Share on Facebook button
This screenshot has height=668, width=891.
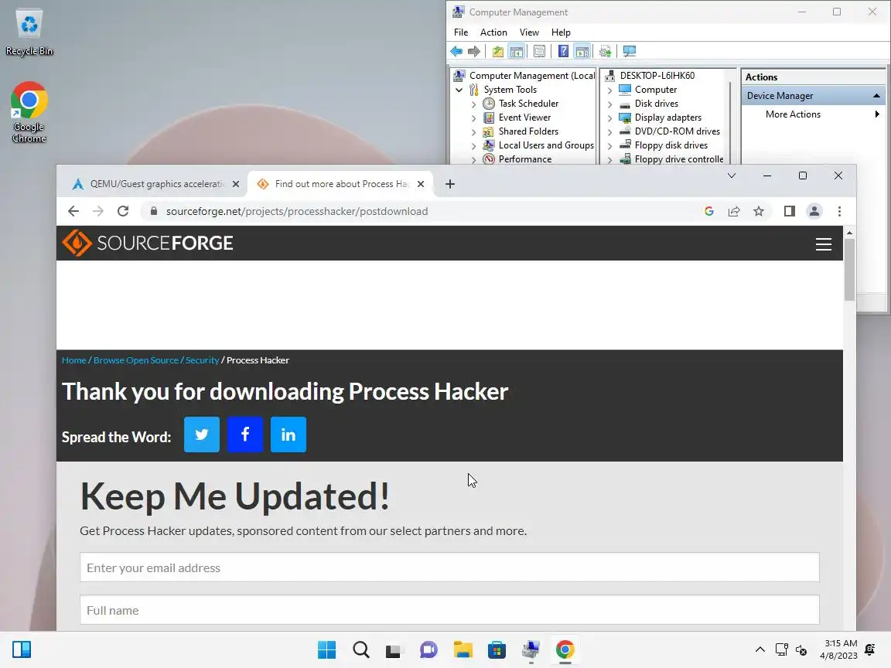[x=245, y=435]
